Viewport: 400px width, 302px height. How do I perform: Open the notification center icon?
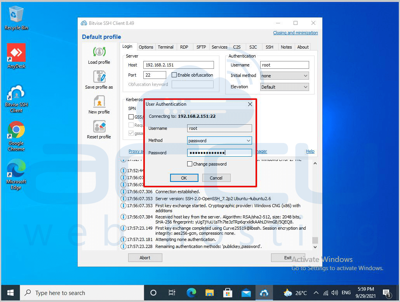[x=387, y=293]
